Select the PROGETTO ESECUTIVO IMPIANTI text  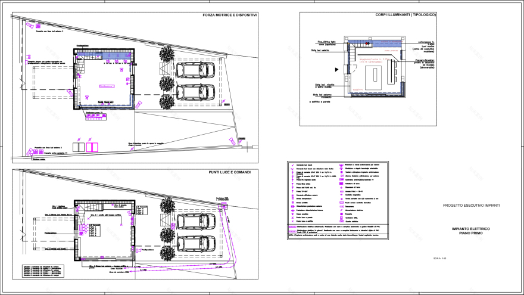click(x=471, y=206)
